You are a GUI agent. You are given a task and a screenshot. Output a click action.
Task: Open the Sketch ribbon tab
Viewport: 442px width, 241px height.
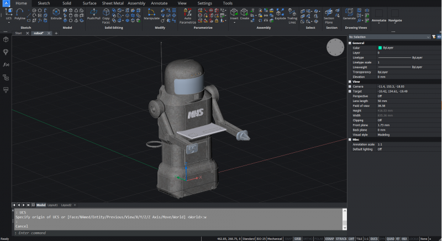[44, 3]
